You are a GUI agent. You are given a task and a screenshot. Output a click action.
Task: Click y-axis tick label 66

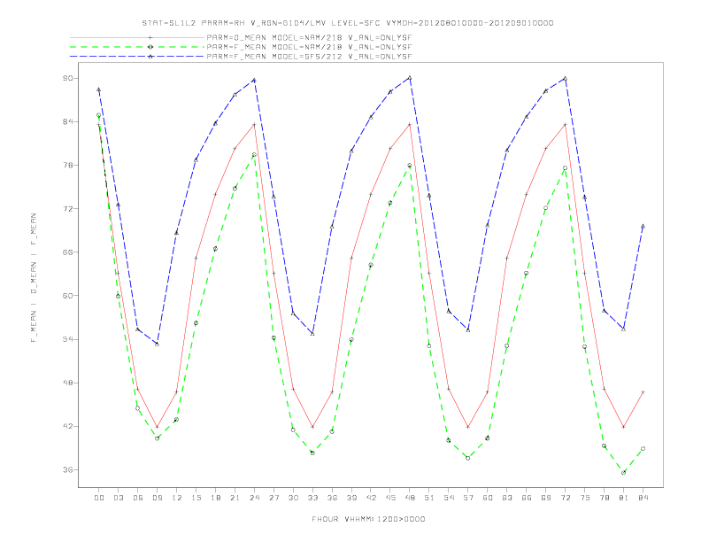68,252
